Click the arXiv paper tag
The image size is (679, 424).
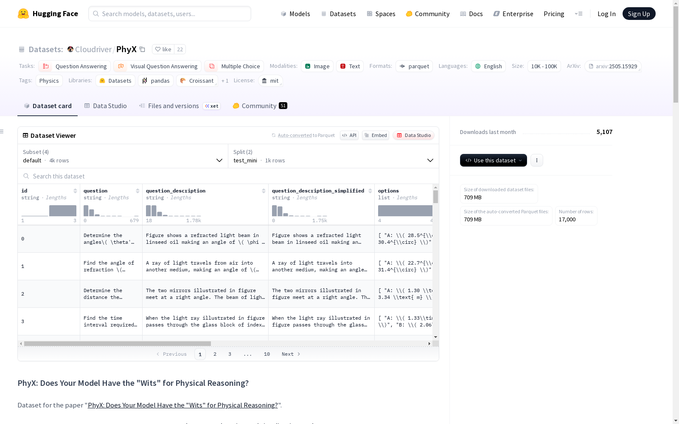[x=613, y=66]
